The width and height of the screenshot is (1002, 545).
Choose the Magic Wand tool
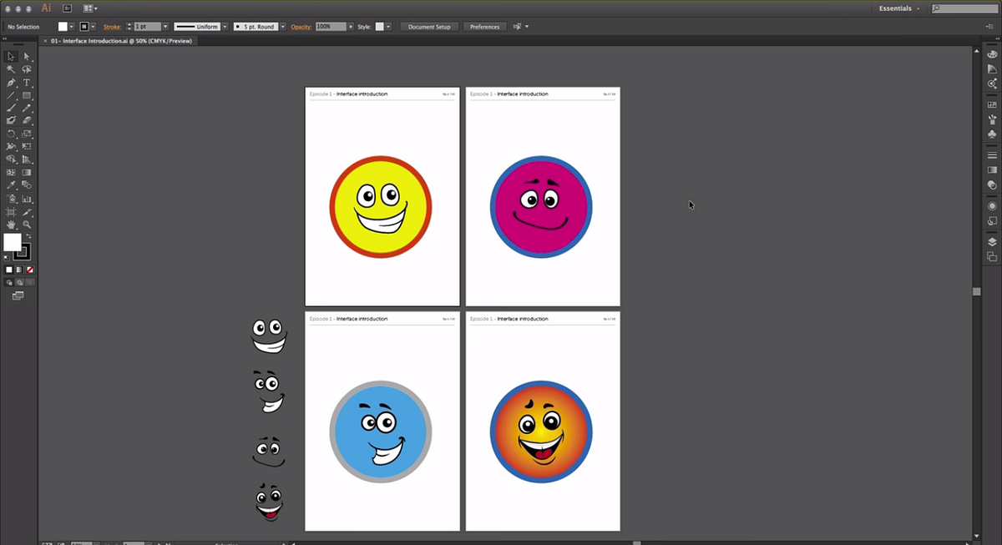tap(11, 69)
